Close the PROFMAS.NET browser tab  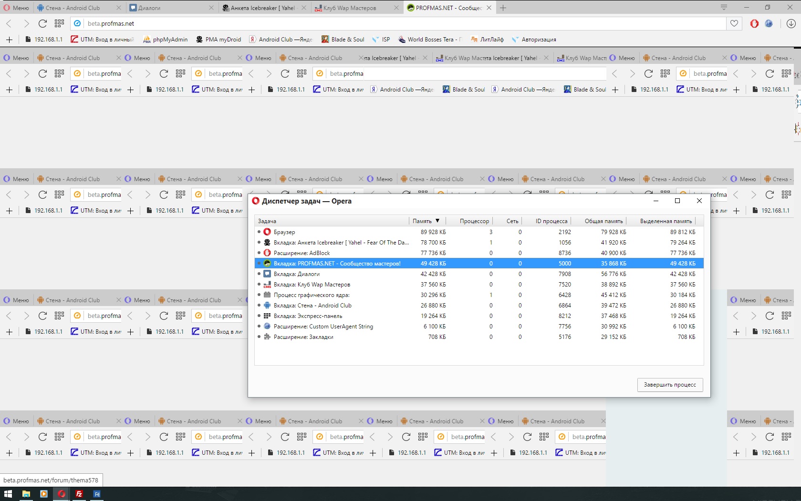pyautogui.click(x=489, y=8)
